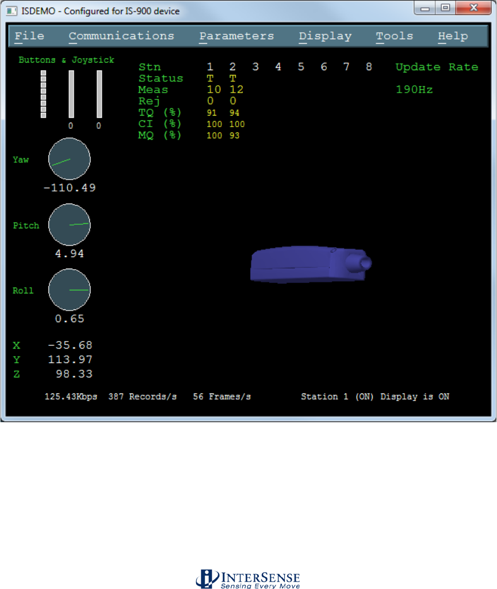
Task: Click the 125.43Kbps status readout
Action: [71, 397]
